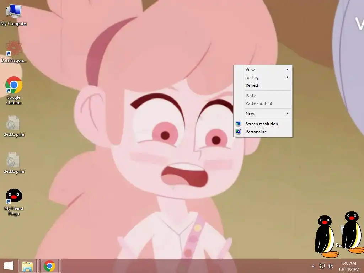This screenshot has height=273, width=364.
Task: Choose Personalize in the context menu
Action: tap(263, 132)
